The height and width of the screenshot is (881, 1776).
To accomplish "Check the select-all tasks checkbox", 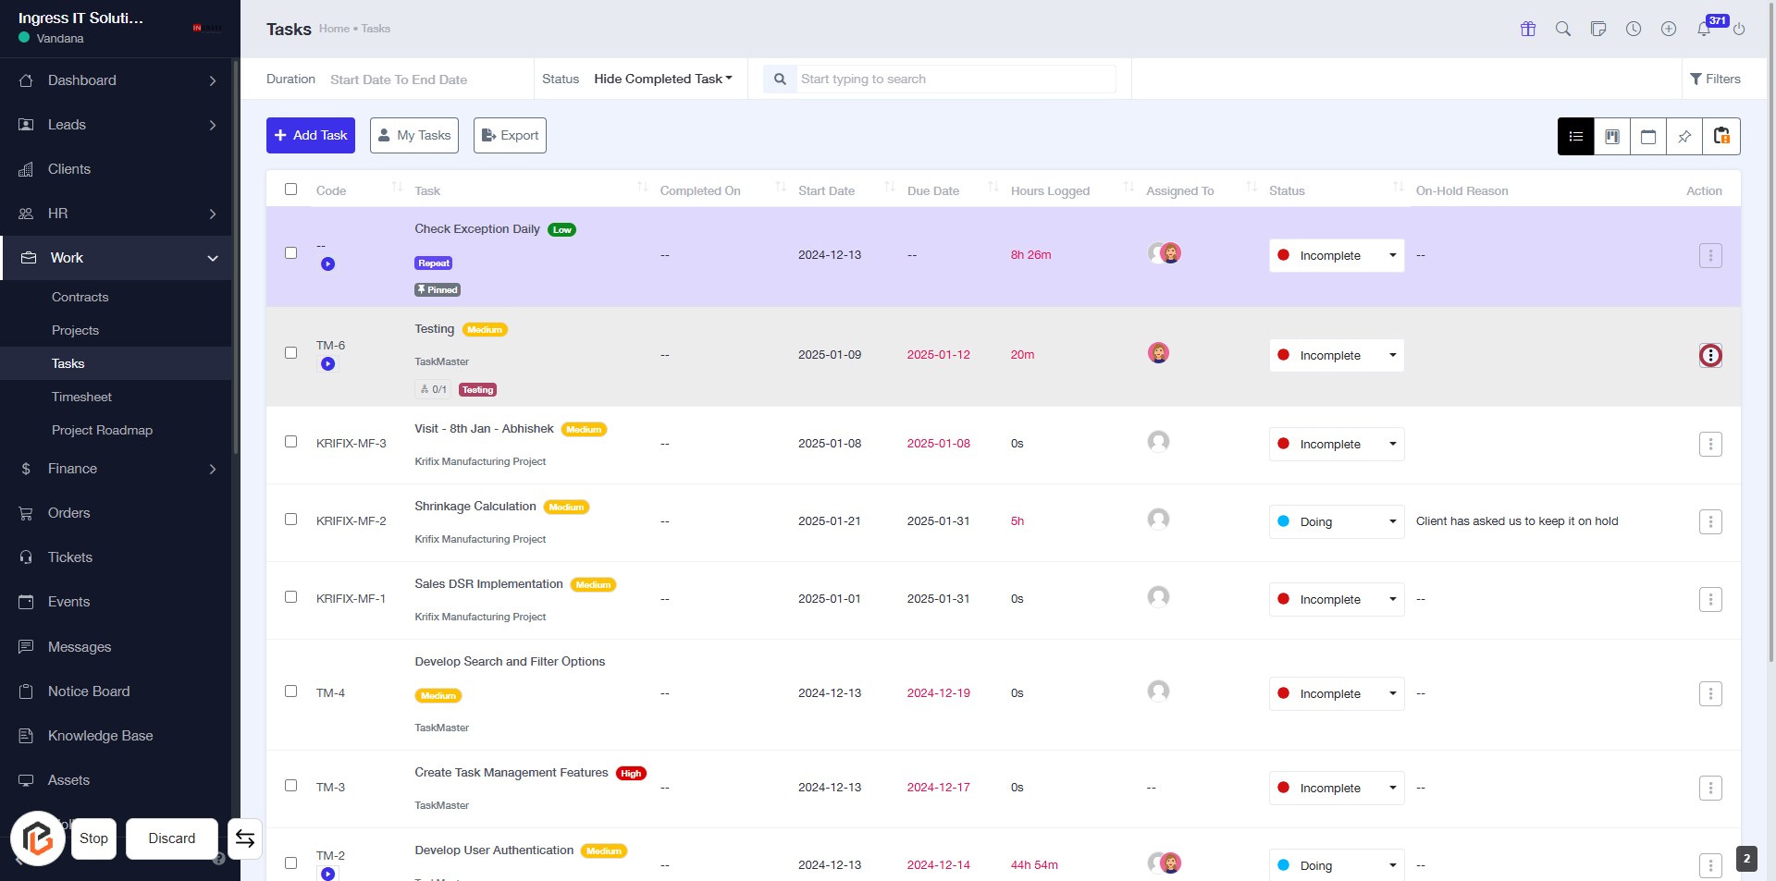I will pos(291,190).
